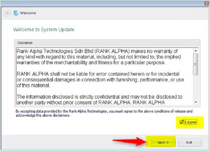Click the paragraph starting 'RANK ALPHA shall not'
The image size is (210, 151).
(100, 79)
